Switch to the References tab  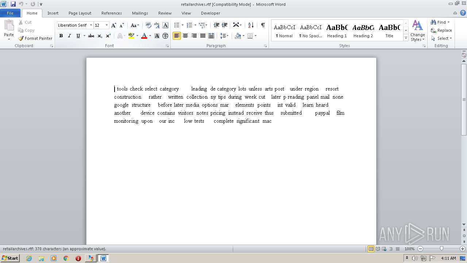point(112,13)
